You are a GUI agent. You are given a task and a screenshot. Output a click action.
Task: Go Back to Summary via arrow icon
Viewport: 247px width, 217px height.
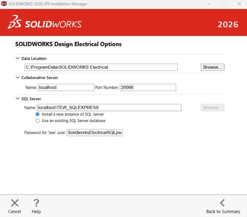[x=222, y=203]
